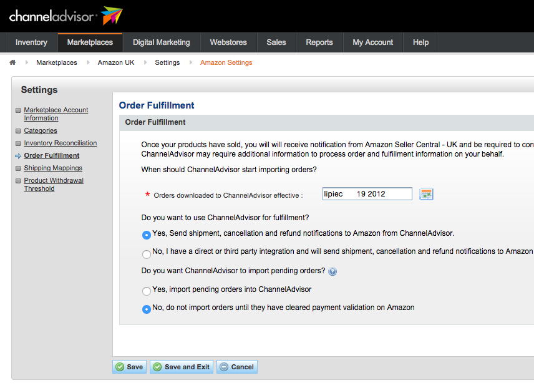Click the Save and Exit button
The width and height of the screenshot is (534, 388).
(x=182, y=367)
